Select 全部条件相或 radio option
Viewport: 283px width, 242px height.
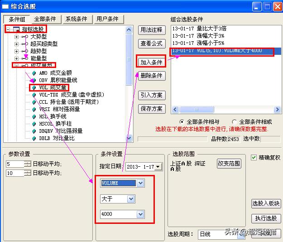tap(234, 122)
